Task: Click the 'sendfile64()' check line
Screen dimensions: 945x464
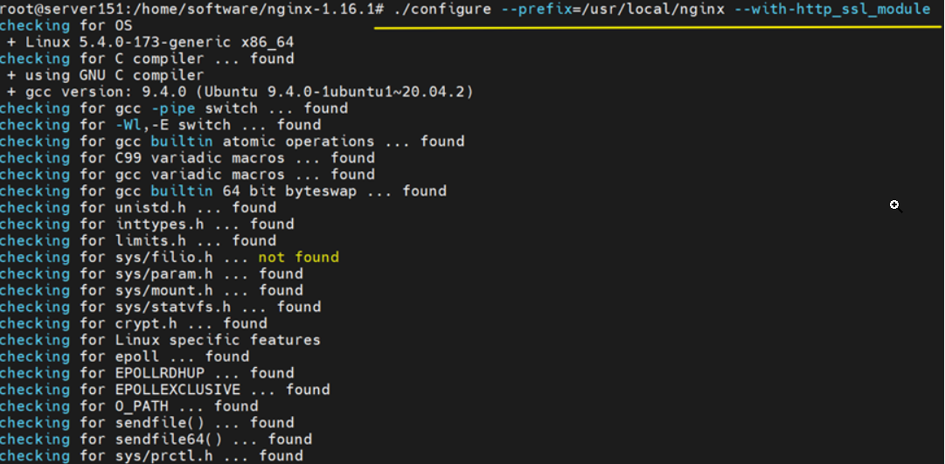Action: 156,440
